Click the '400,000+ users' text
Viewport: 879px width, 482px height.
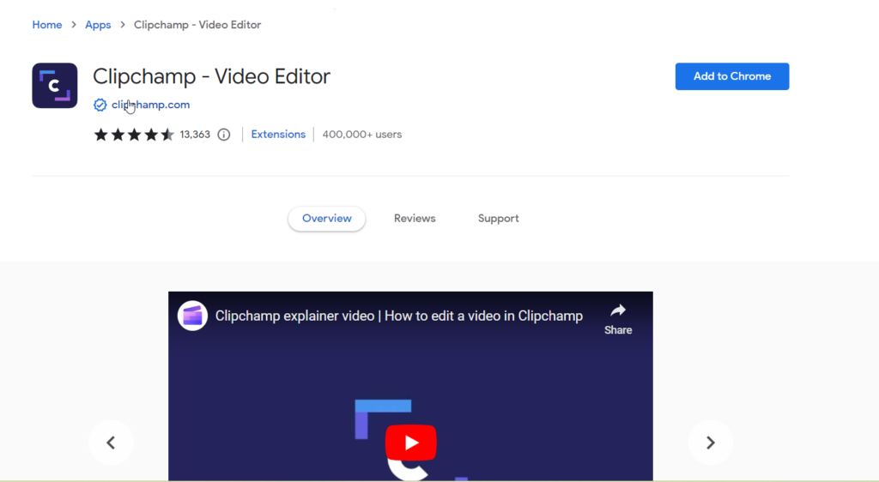362,135
